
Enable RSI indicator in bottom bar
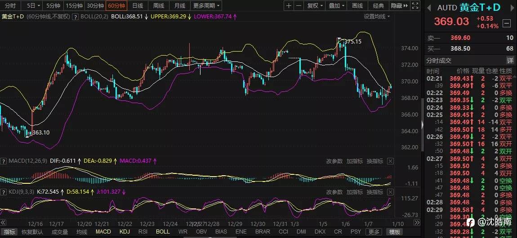click(x=143, y=232)
